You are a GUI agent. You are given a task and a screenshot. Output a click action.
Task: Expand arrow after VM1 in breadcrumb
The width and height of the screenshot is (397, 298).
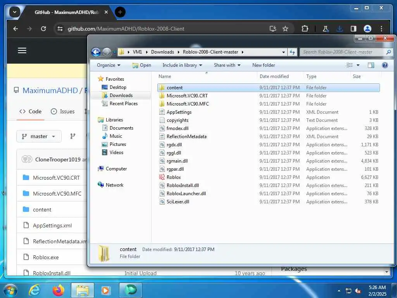(x=147, y=52)
